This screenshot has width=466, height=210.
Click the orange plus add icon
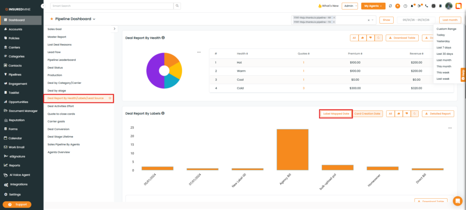click(x=398, y=6)
